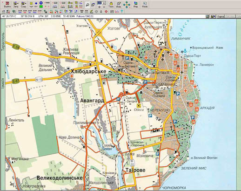Click the Инв. toolbar button
This screenshot has width=241, height=191.
pyautogui.click(x=119, y=5)
